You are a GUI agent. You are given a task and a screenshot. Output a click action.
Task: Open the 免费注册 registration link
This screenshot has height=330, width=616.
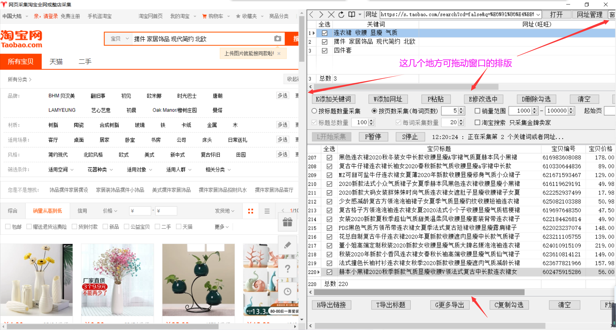click(x=70, y=16)
